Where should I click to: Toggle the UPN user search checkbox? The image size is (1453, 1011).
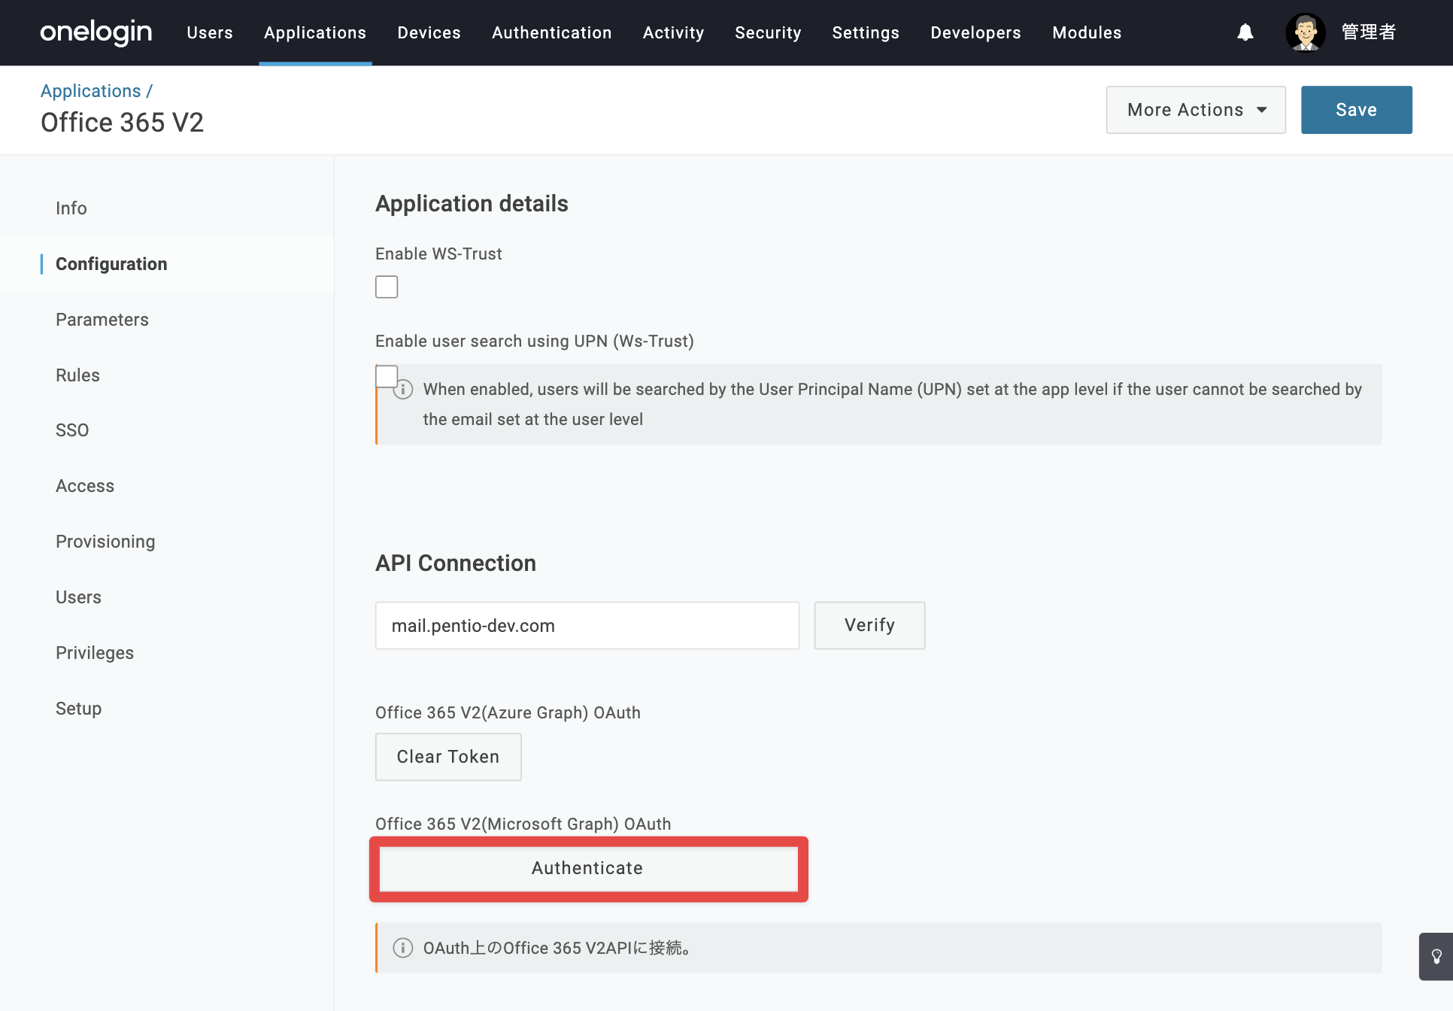[387, 376]
